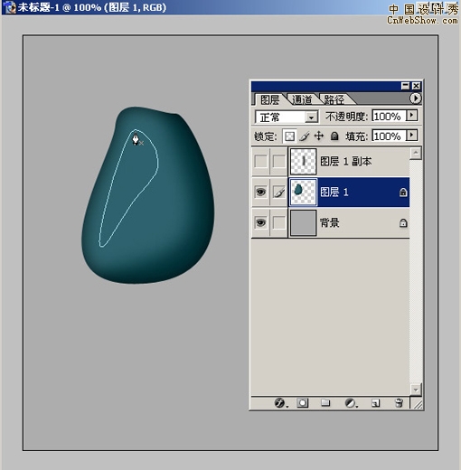Switch to the 通道 tab
The height and width of the screenshot is (470, 461).
[x=302, y=99]
